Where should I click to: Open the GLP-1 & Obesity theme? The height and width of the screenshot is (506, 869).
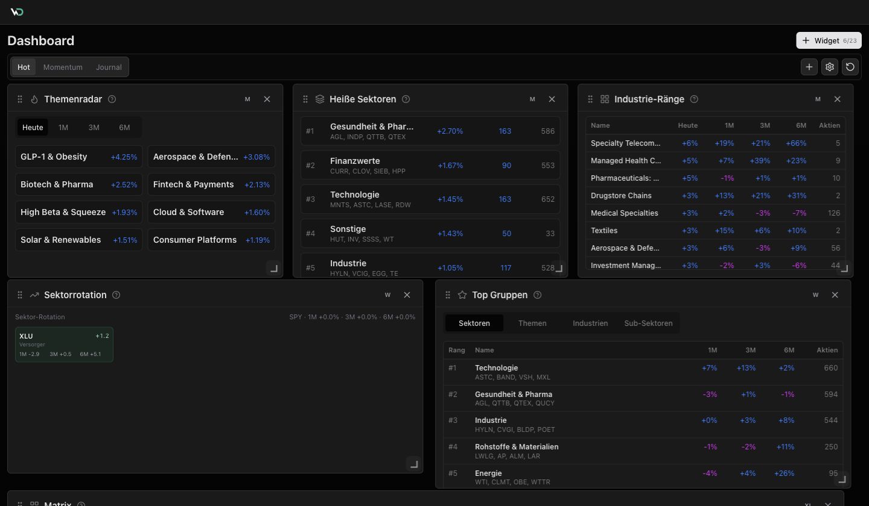coord(78,157)
